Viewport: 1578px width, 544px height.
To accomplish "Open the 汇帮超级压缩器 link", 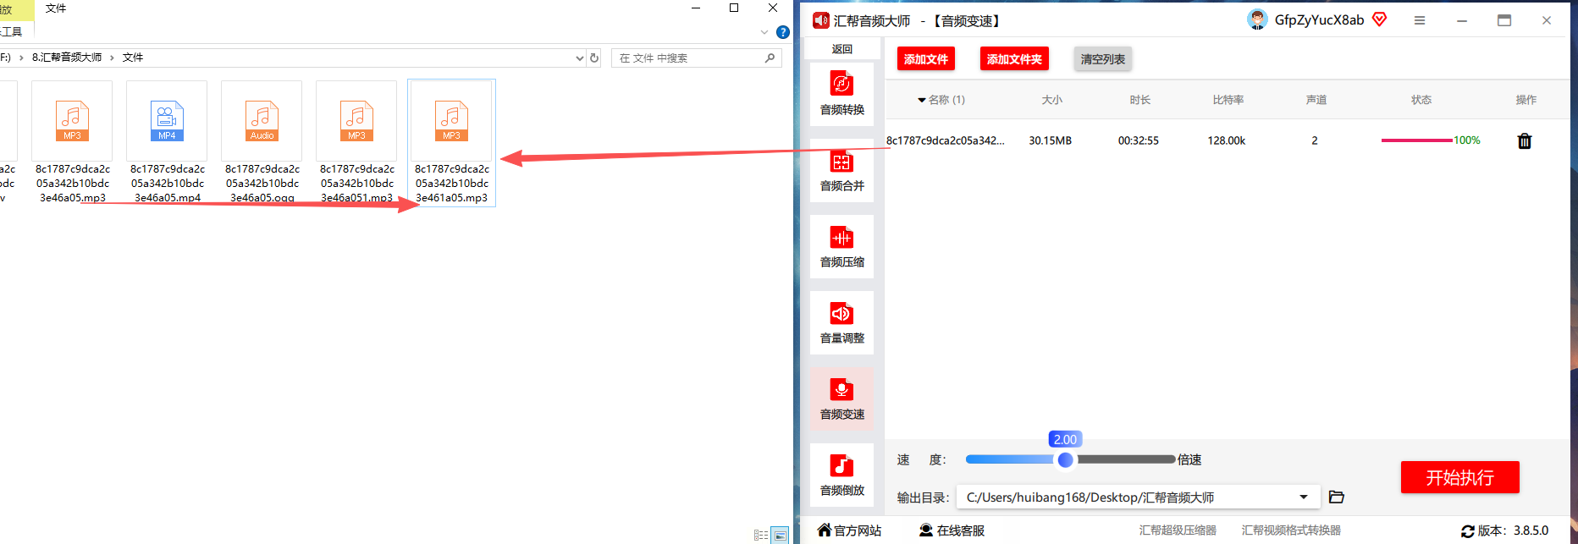I will tap(1178, 530).
